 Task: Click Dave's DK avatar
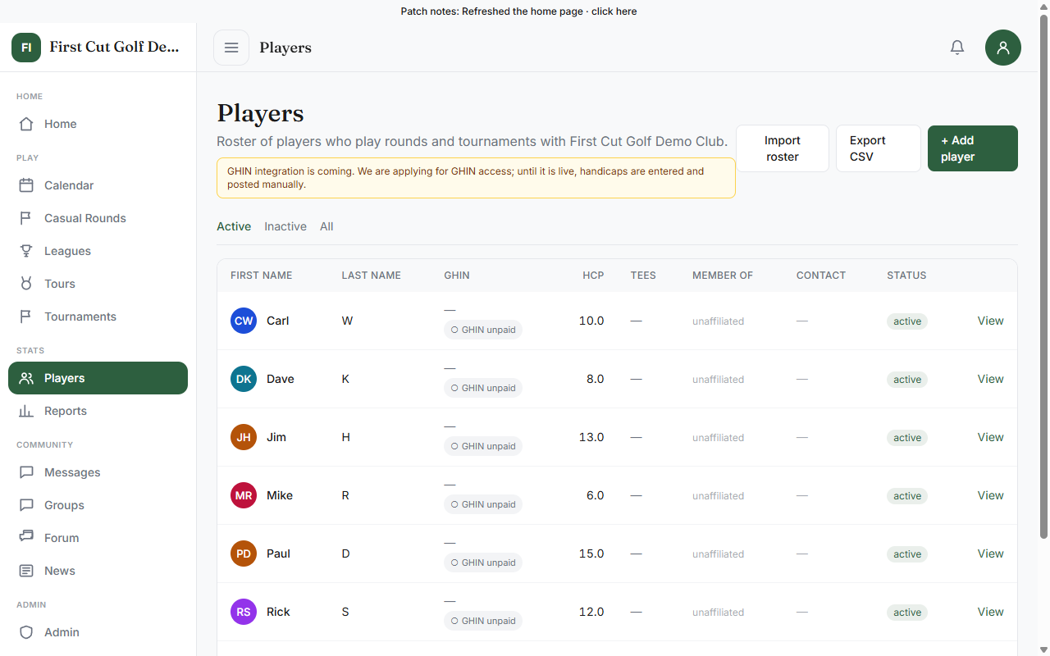click(244, 379)
